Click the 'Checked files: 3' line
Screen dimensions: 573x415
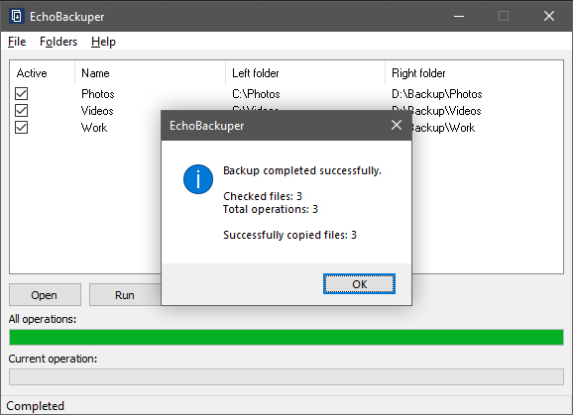[x=263, y=196]
